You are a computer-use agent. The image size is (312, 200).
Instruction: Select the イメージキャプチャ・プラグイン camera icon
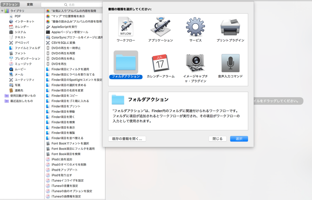point(195,63)
